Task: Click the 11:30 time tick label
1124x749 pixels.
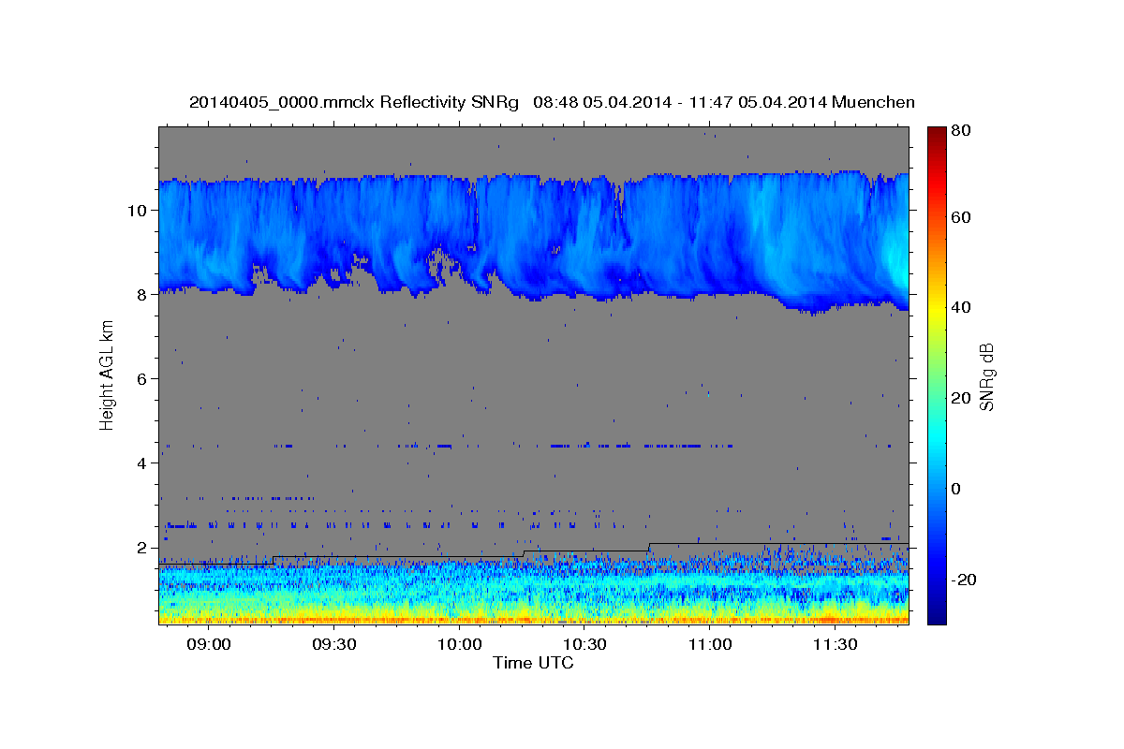Action: (836, 645)
